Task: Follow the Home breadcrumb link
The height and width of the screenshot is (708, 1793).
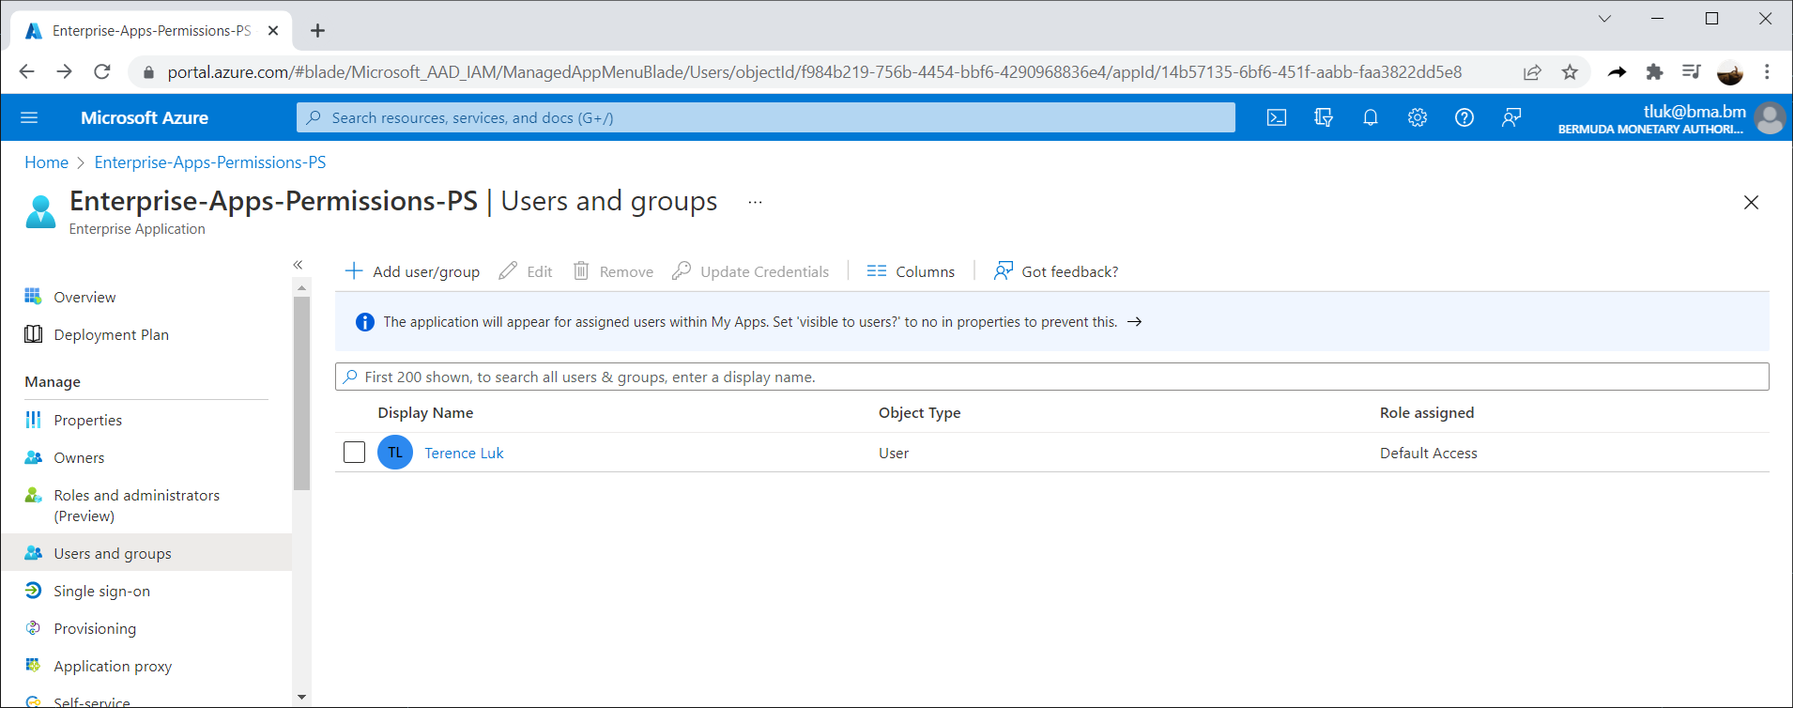Action: pos(46,162)
